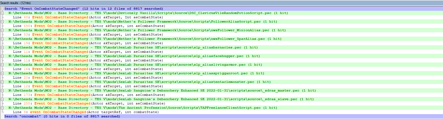Open Line 12 hit result

[88, 86]
